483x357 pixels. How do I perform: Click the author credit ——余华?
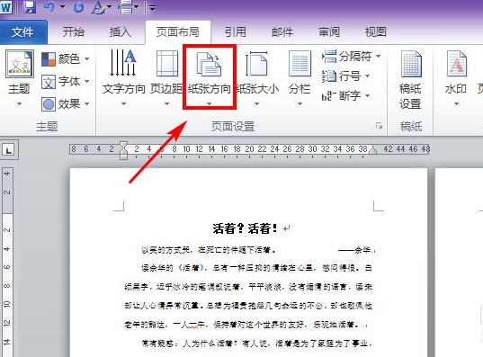[355, 250]
